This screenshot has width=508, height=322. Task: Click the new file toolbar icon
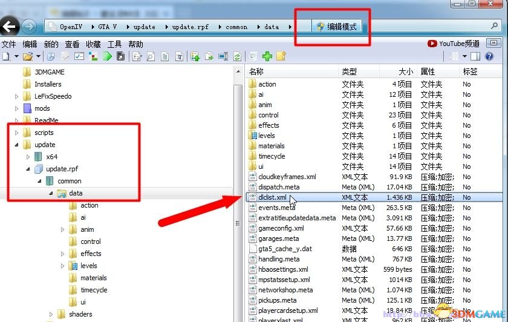point(6,56)
